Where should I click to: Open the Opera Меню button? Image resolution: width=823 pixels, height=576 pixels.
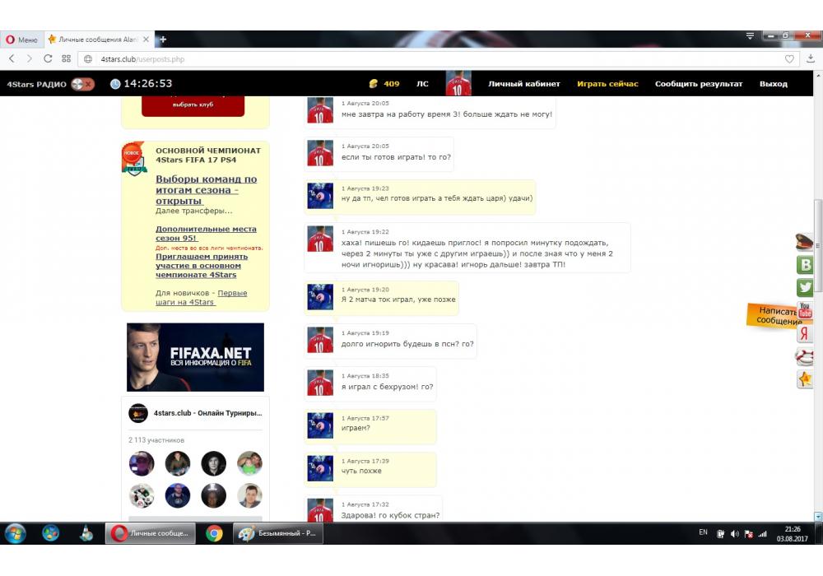click(22, 39)
